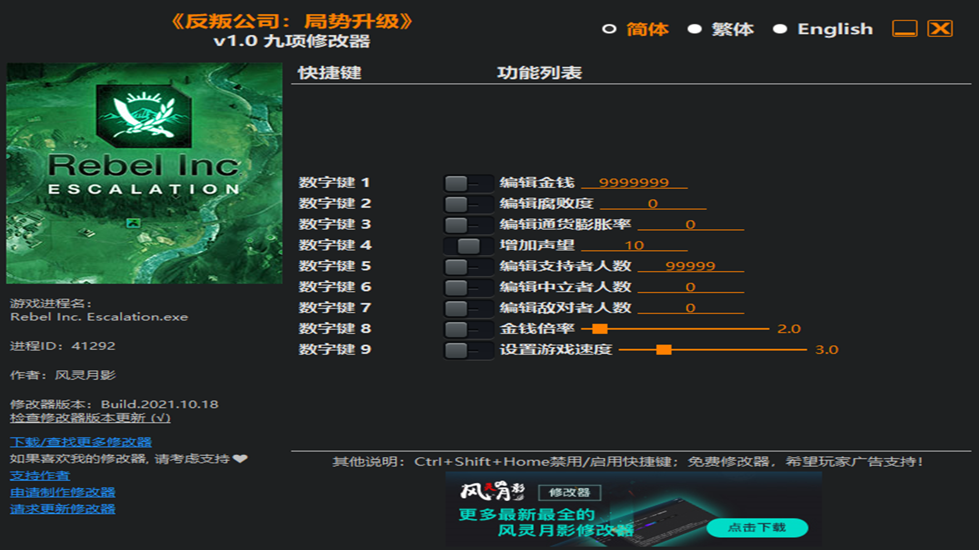Click the 点击下载 download button in the ad

757,528
